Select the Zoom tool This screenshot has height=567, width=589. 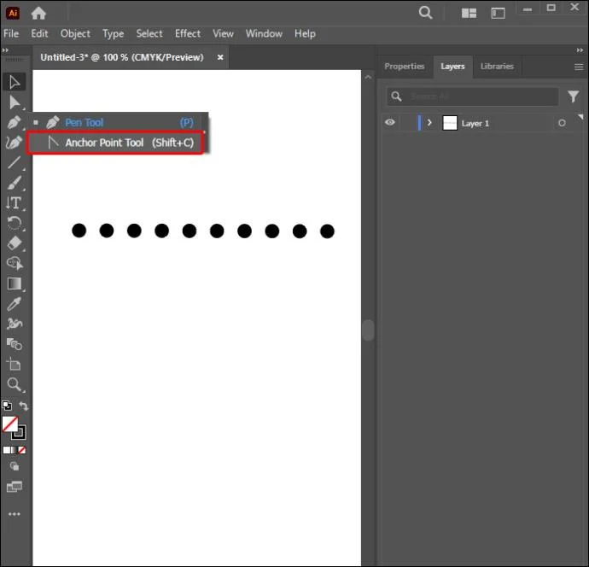click(x=15, y=384)
